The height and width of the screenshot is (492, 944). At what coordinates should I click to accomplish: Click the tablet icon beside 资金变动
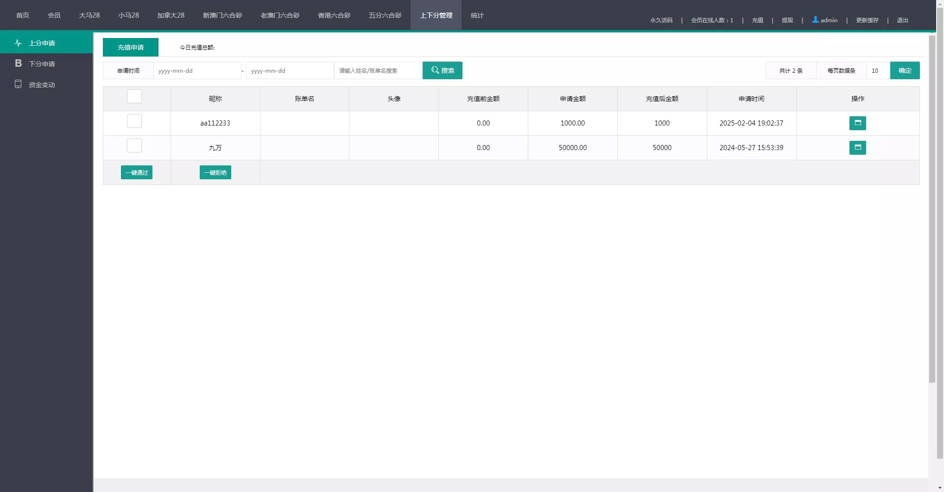click(18, 84)
